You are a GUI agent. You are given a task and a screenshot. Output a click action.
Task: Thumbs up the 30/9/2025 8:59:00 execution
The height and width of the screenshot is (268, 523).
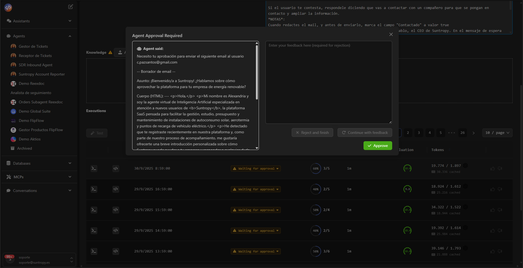pyautogui.click(x=493, y=168)
